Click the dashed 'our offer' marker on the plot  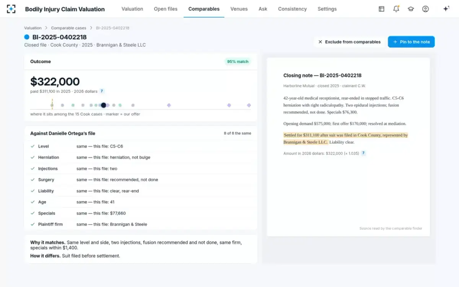pos(52,104)
